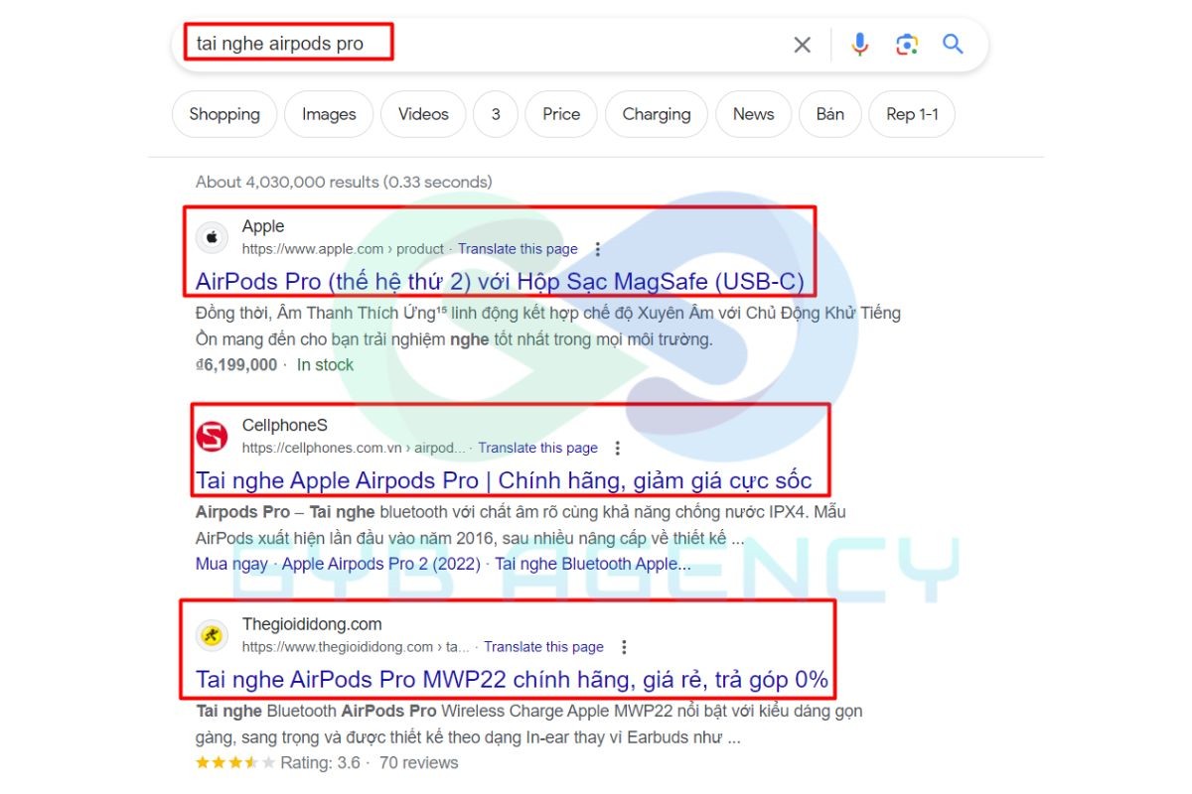Click the '₫6,199,000' price text

236,365
